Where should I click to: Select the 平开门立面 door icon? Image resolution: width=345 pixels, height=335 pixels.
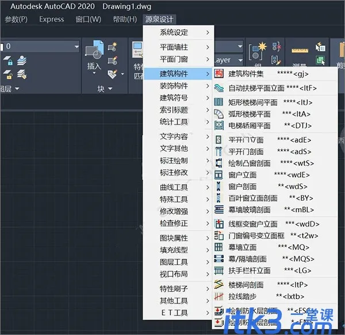(218, 139)
